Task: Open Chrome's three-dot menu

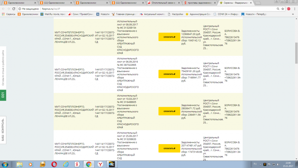Action: tap(294, 8)
